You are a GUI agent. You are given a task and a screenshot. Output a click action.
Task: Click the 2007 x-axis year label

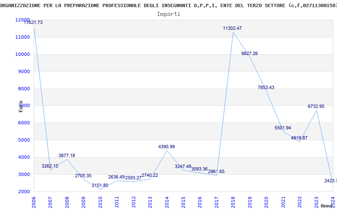(50, 202)
